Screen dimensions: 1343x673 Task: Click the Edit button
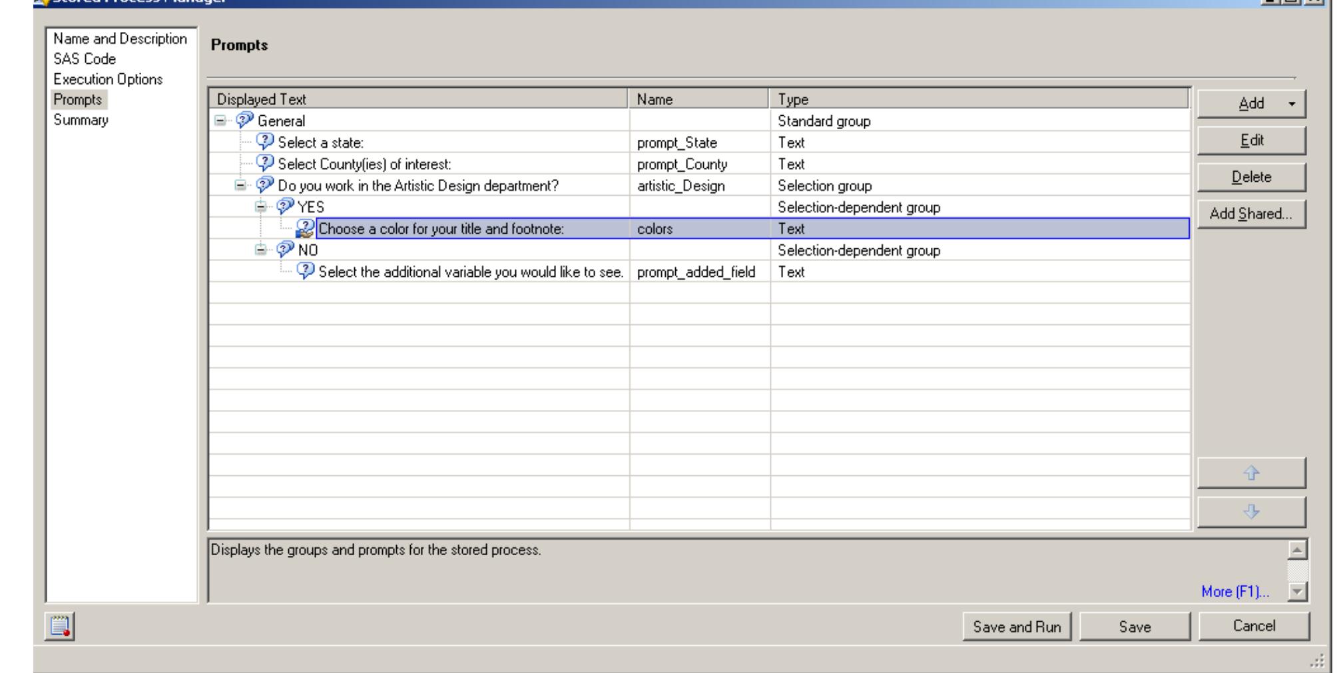pyautogui.click(x=1251, y=140)
